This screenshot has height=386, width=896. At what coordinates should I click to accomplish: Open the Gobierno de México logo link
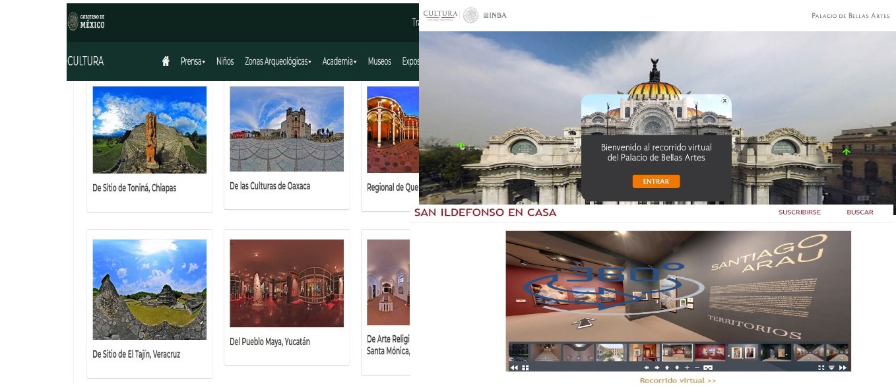[86, 21]
